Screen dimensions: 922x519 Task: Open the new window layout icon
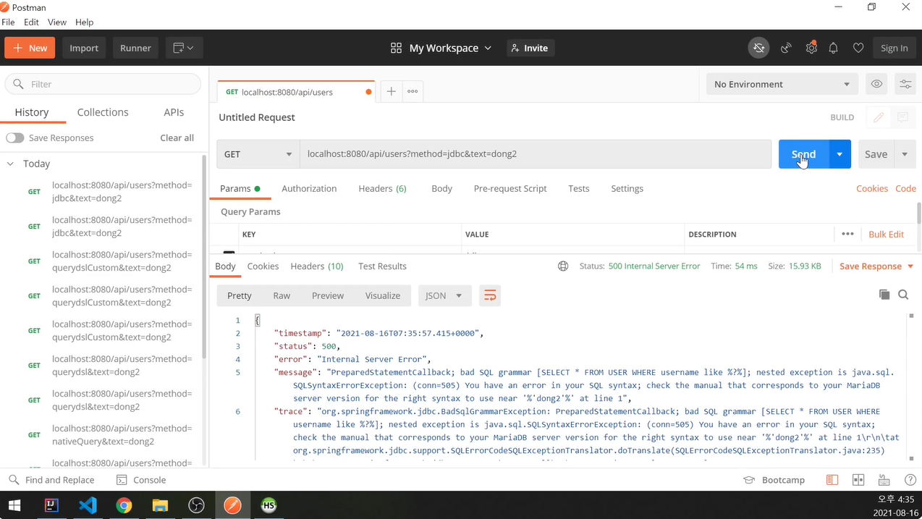(x=184, y=48)
